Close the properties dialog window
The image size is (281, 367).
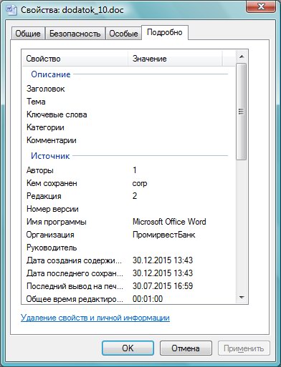(261, 6)
